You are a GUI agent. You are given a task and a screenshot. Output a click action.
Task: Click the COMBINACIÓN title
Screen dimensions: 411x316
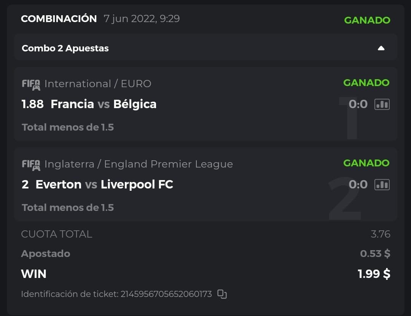pos(59,19)
